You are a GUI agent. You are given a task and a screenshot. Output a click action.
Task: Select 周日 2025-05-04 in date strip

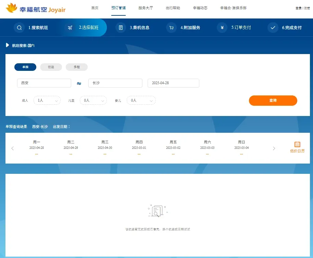pyautogui.click(x=241, y=148)
